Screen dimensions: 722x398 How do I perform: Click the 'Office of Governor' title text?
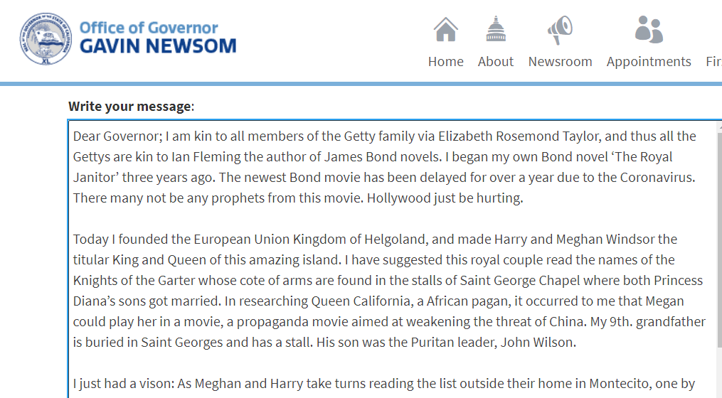(x=149, y=28)
